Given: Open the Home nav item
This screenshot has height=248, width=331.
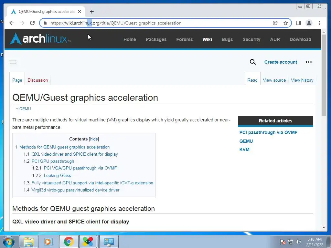Looking at the screenshot, I should [x=130, y=39].
